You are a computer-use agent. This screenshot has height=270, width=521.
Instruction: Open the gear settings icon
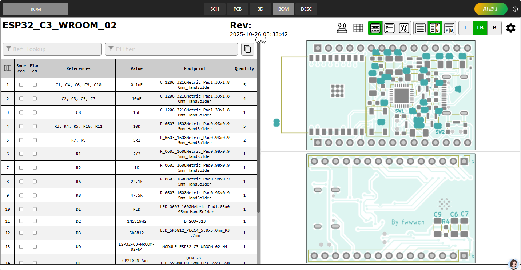[510, 28]
